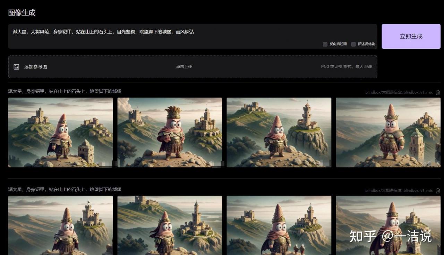This screenshot has height=255, width=444.
Task: Toggle the 反向描述词 checkbox
Action: point(325,44)
